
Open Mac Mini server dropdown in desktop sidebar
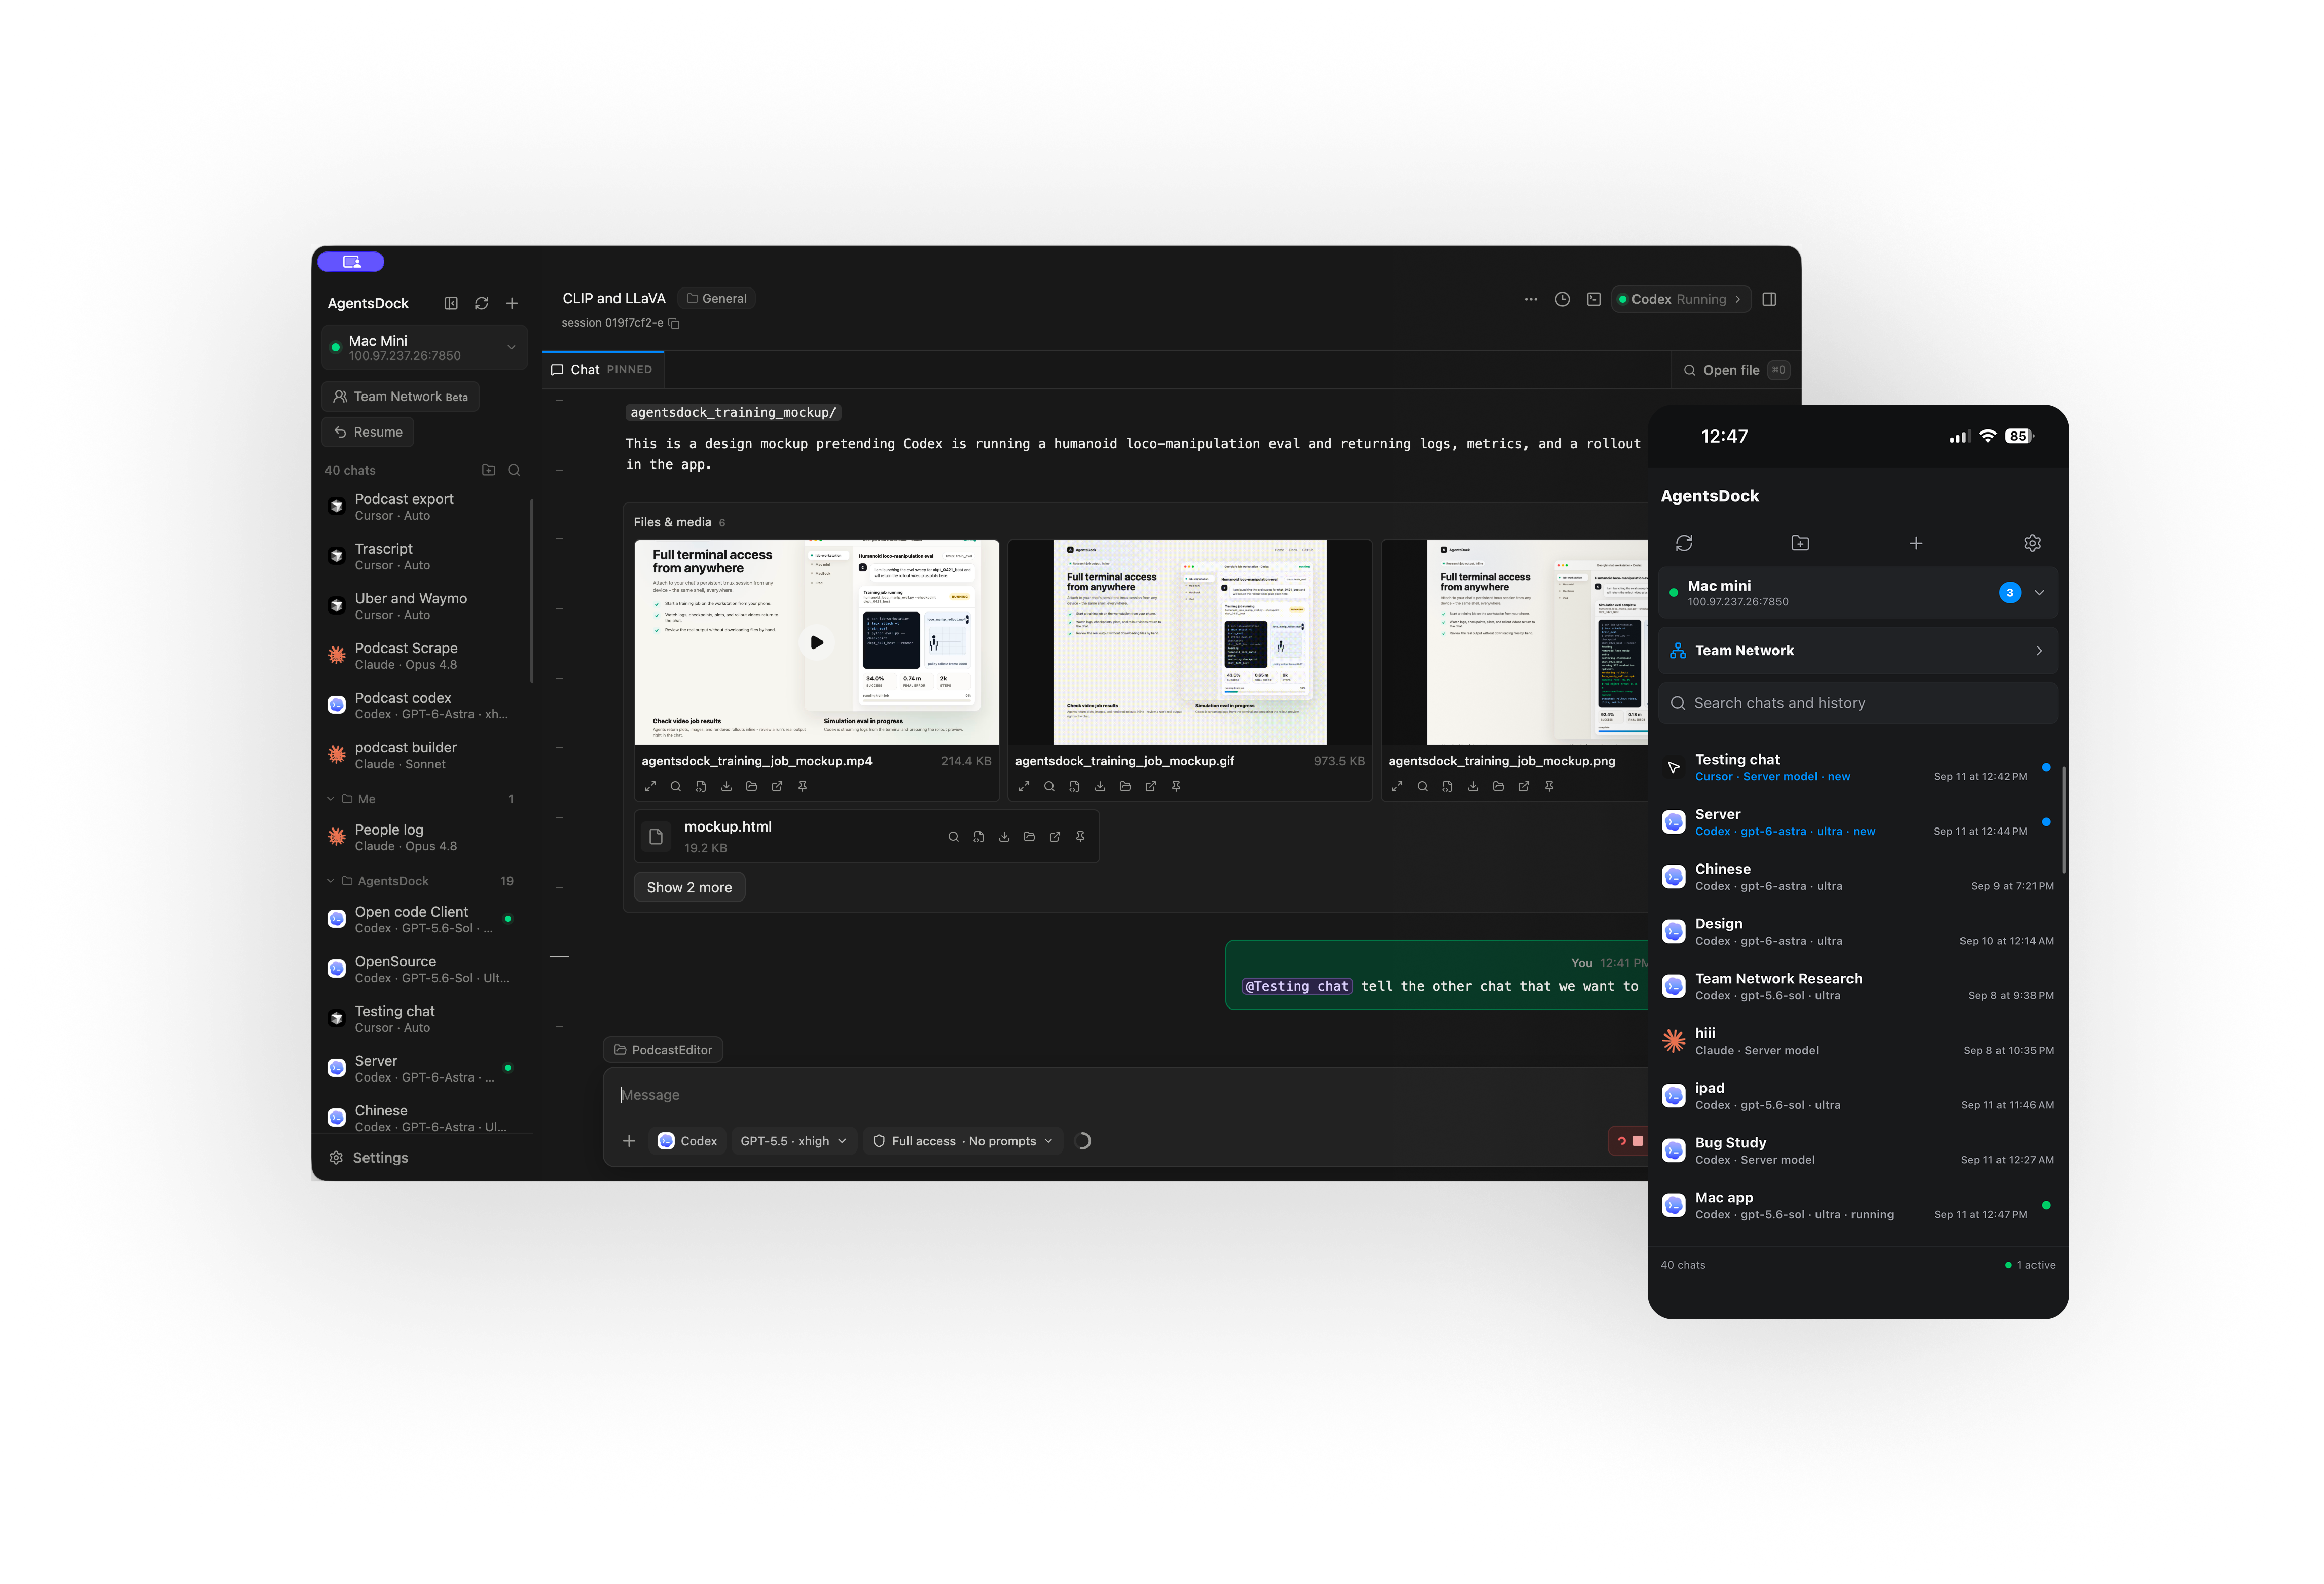[x=425, y=348]
